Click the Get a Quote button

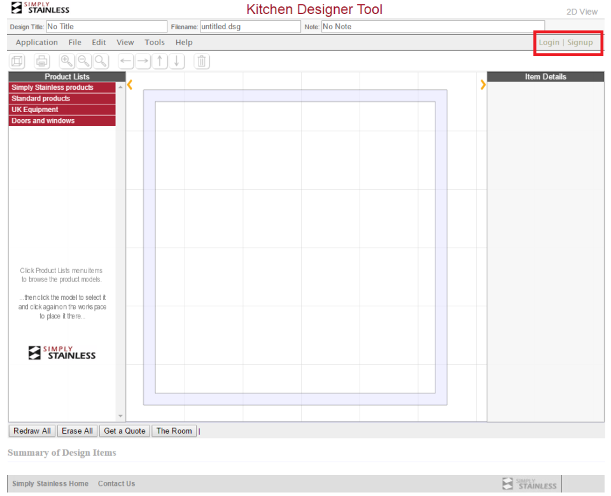pyautogui.click(x=124, y=431)
